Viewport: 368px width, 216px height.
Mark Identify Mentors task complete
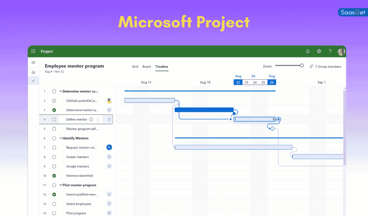54,138
